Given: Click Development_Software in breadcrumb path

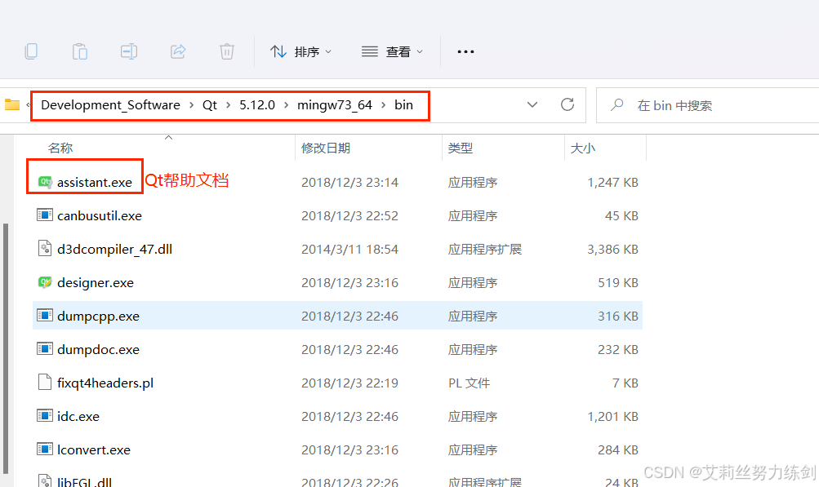Looking at the screenshot, I should 110,105.
